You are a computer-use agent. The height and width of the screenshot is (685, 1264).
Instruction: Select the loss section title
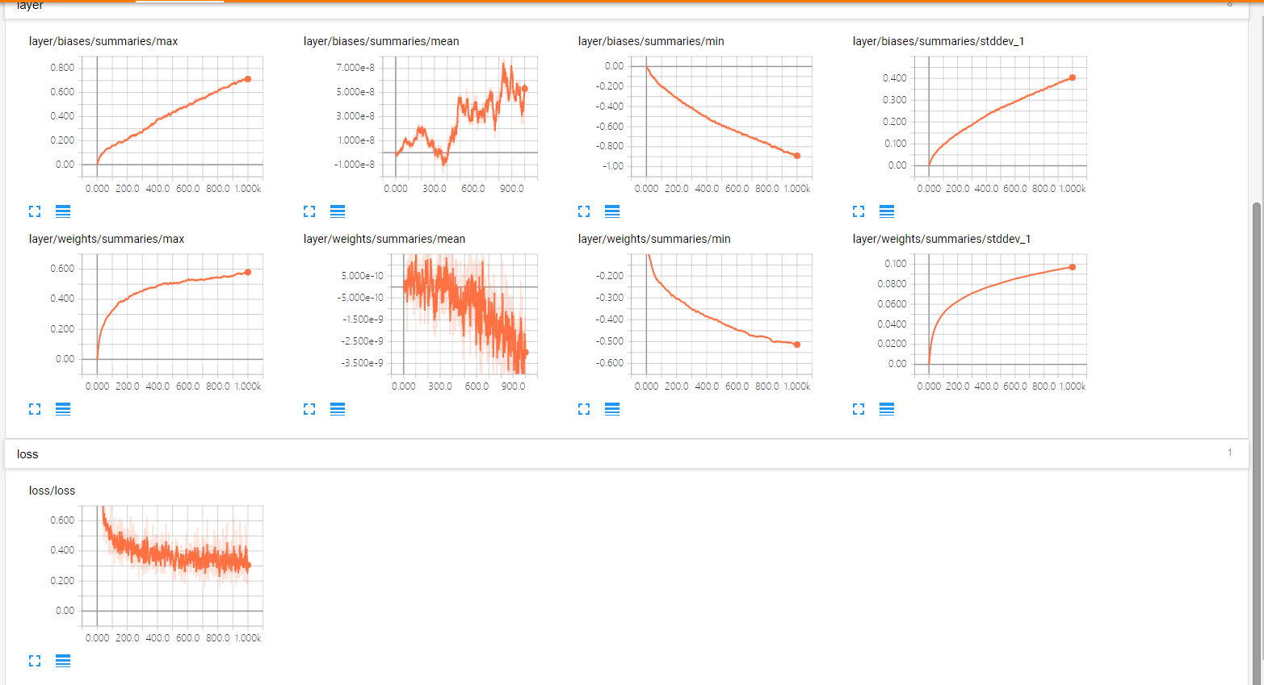[27, 453]
